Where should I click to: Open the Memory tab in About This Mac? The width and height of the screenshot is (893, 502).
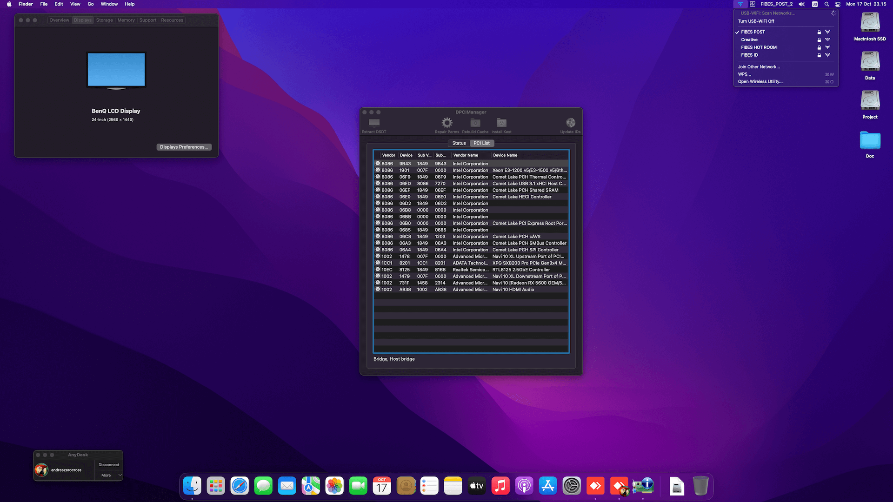point(126,20)
